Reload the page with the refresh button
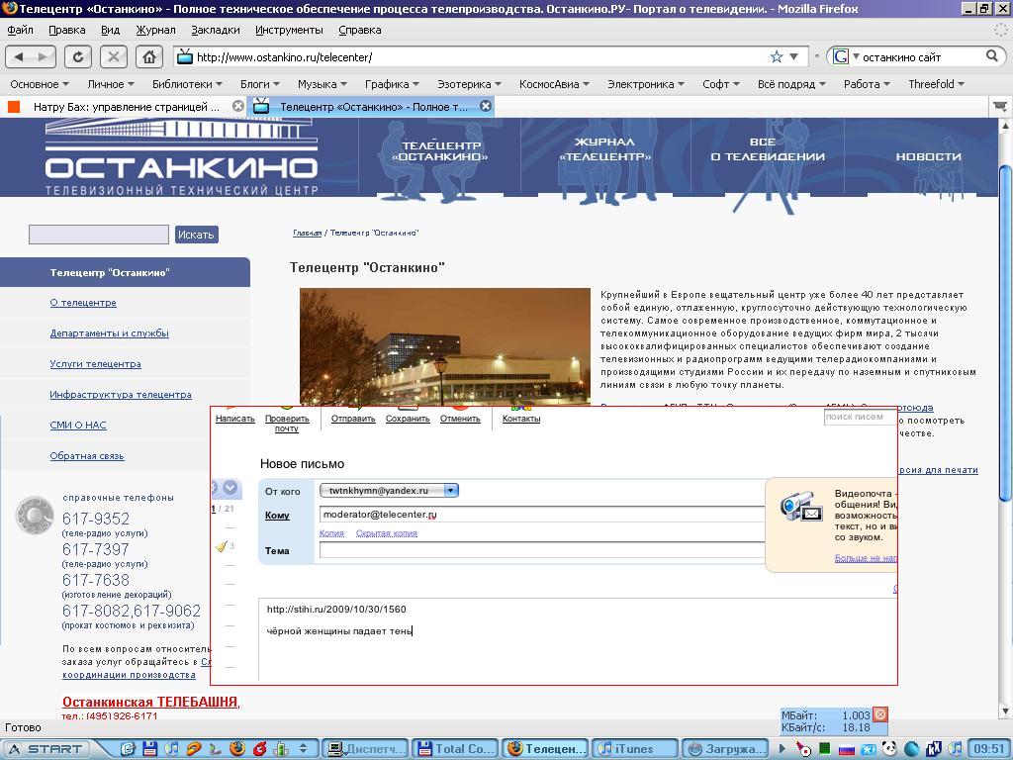Viewport: 1013px width, 760px height. tap(78, 56)
